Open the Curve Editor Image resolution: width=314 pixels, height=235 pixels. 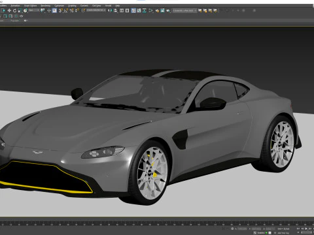point(139,10)
